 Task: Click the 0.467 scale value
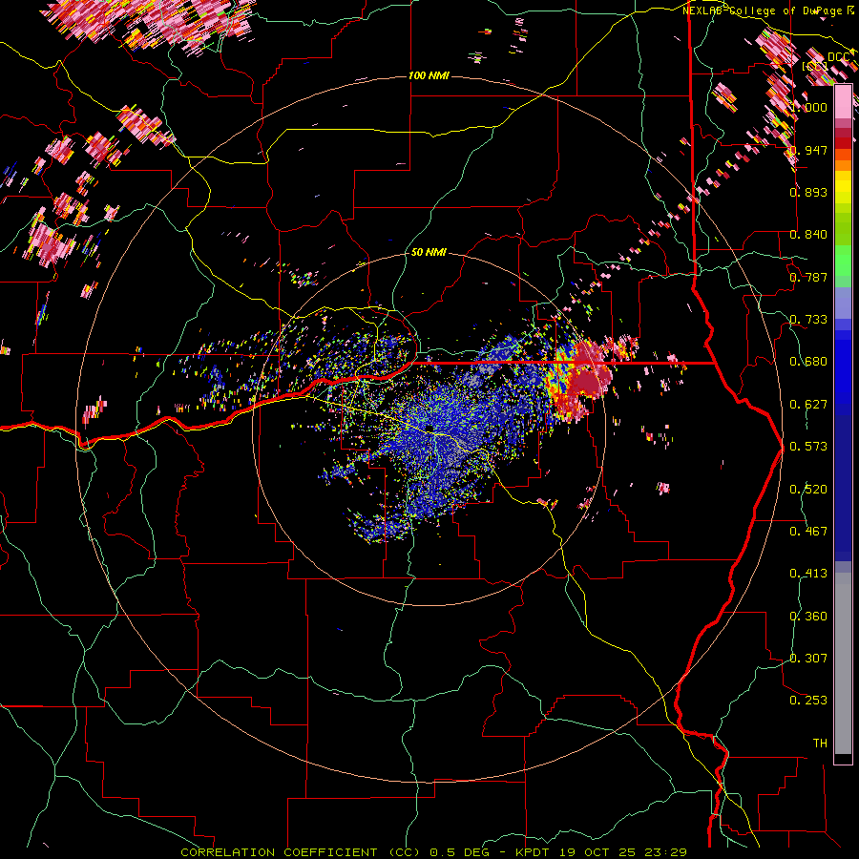click(808, 532)
